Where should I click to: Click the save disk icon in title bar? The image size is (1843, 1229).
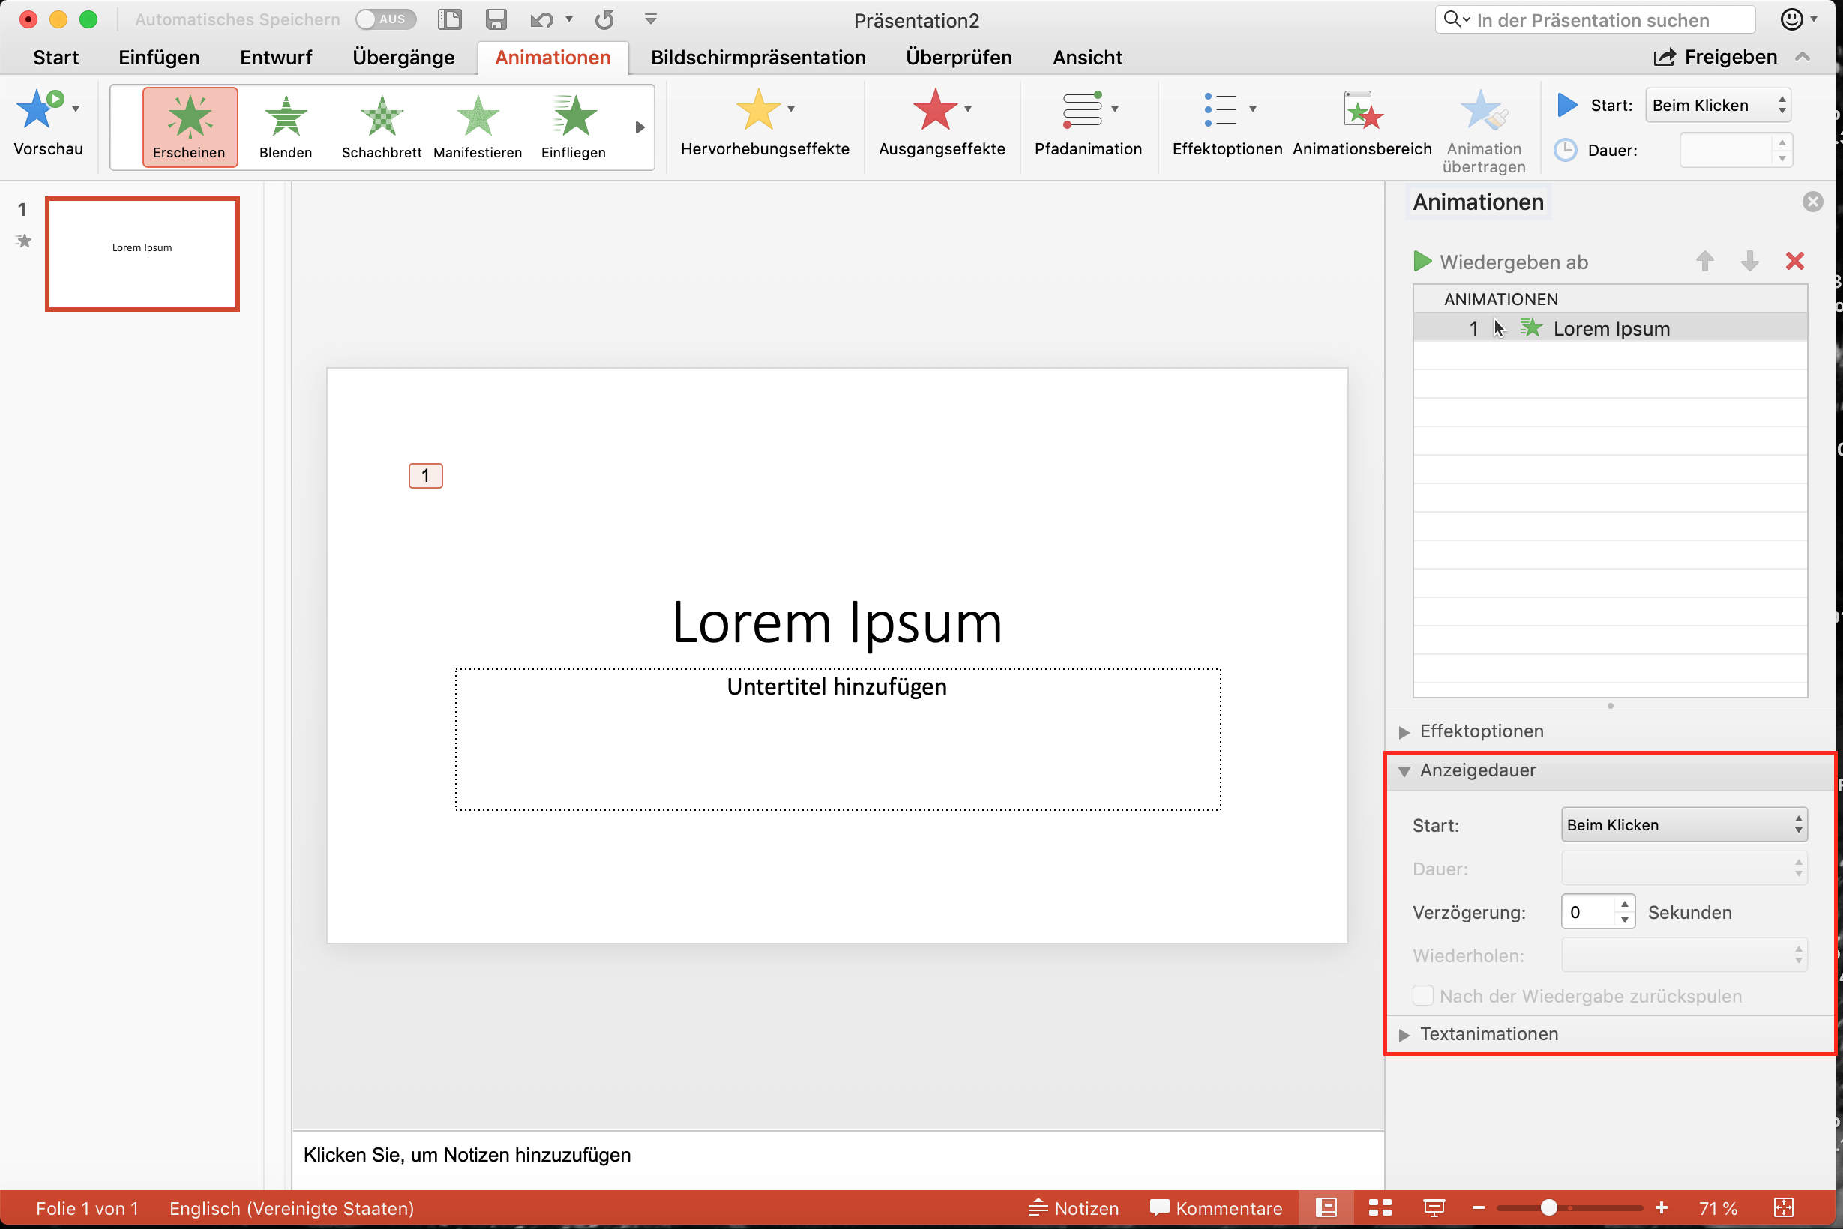click(496, 19)
